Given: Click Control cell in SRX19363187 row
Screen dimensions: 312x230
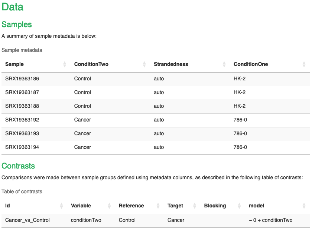Looking at the screenshot, I should (x=82, y=93).
